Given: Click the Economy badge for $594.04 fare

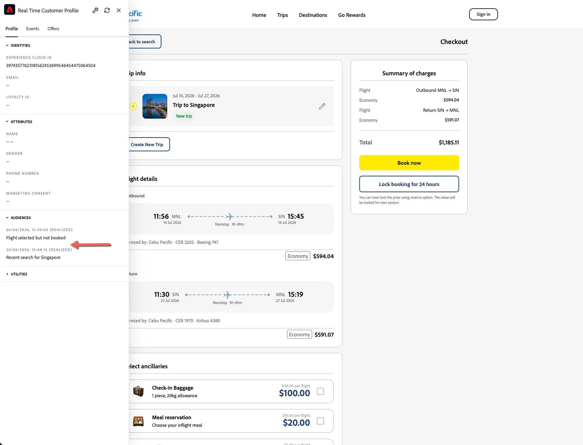Looking at the screenshot, I should (x=298, y=256).
